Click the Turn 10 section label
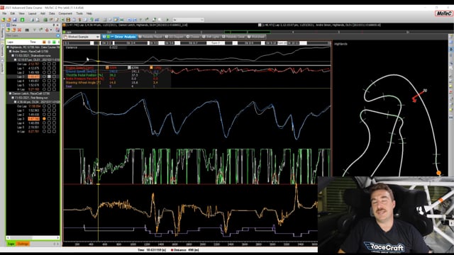Image resolution: width=454 pixels, height=255 pixels. [282, 43]
